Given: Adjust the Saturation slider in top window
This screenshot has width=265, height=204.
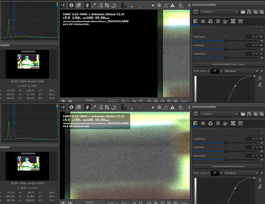Looking at the screenshot, I should (226, 58).
